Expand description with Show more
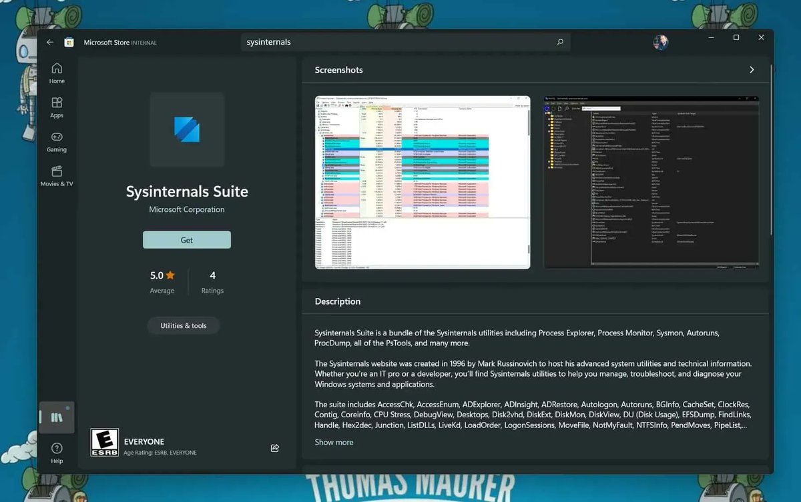Viewport: 801px width, 502px height. tap(334, 442)
